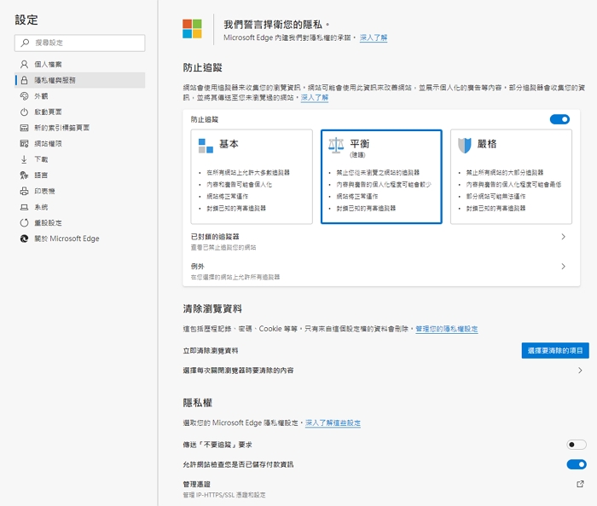Open the 印表機 settings section
Viewport: 597px width, 506px height.
pyautogui.click(x=80, y=191)
